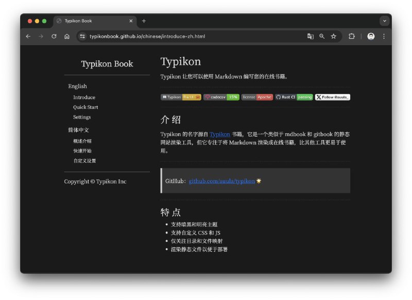412x300 pixels.
Task: Open the Google Translate page icon
Action: pyautogui.click(x=310, y=37)
